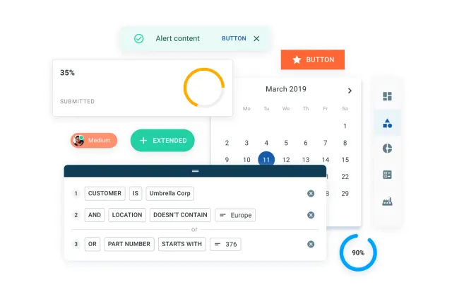Select March 29 in the calendar
Viewport: 452px width, 302px height.
click(x=345, y=194)
